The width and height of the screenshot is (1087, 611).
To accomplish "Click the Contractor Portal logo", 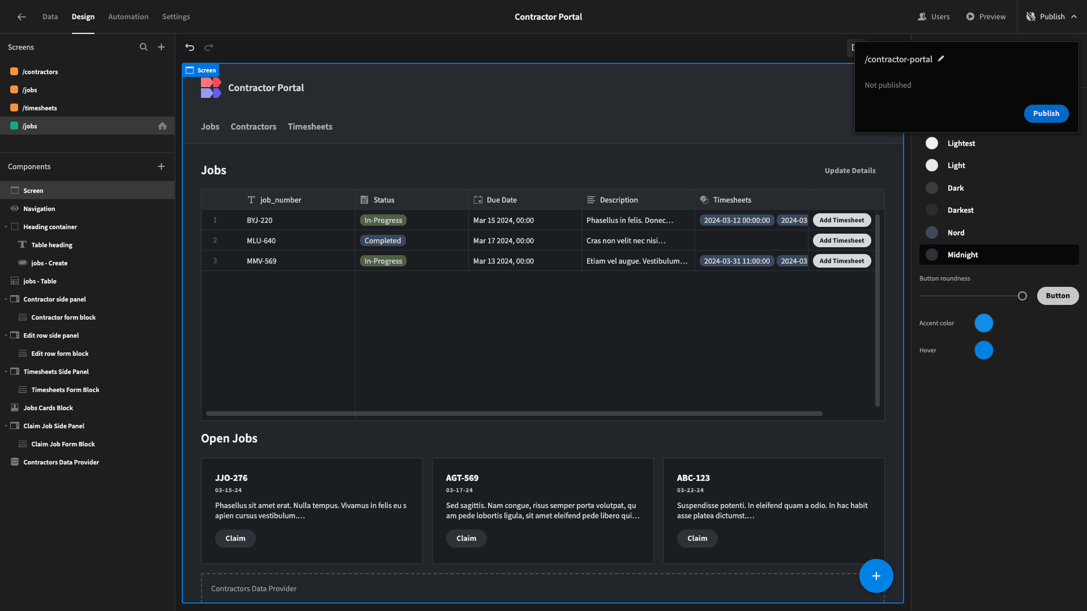I will click(x=211, y=88).
